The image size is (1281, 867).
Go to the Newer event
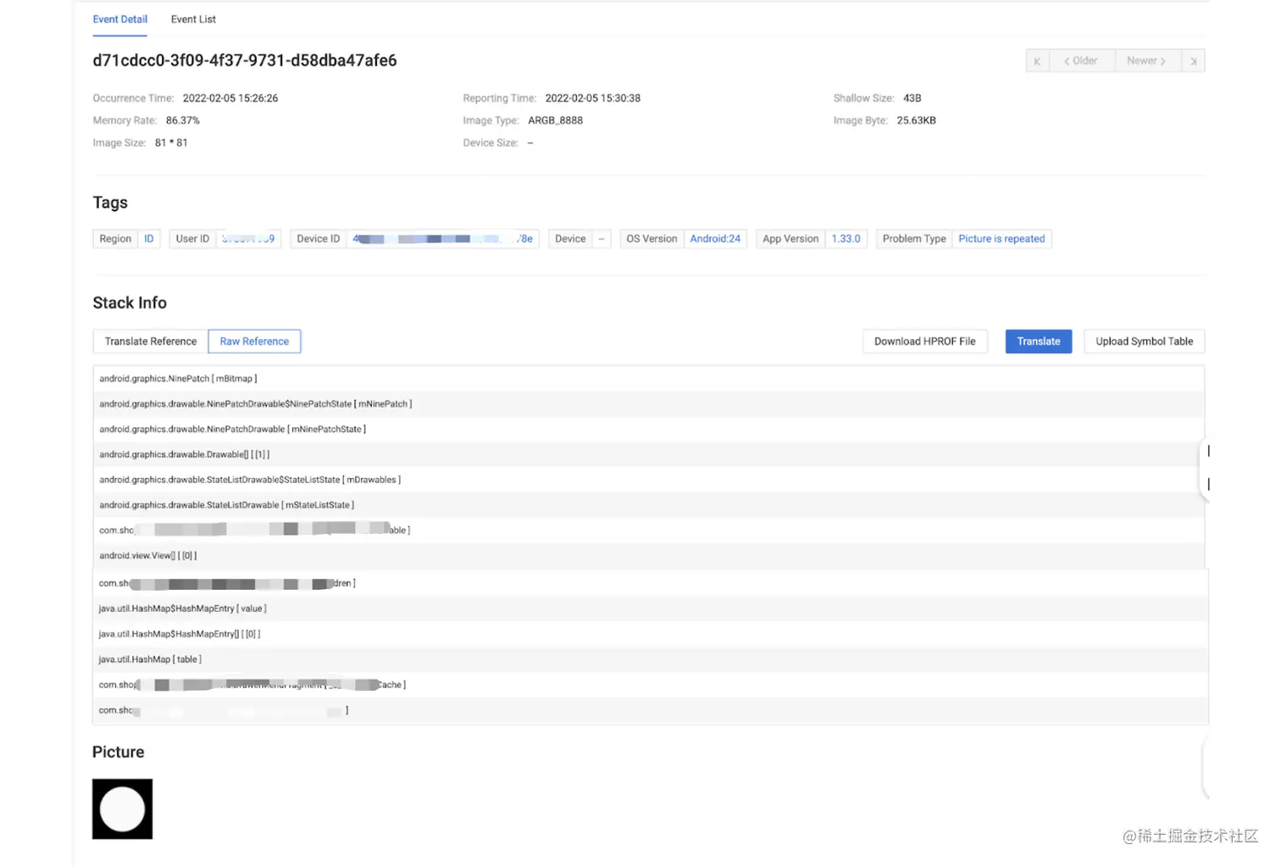(1147, 61)
